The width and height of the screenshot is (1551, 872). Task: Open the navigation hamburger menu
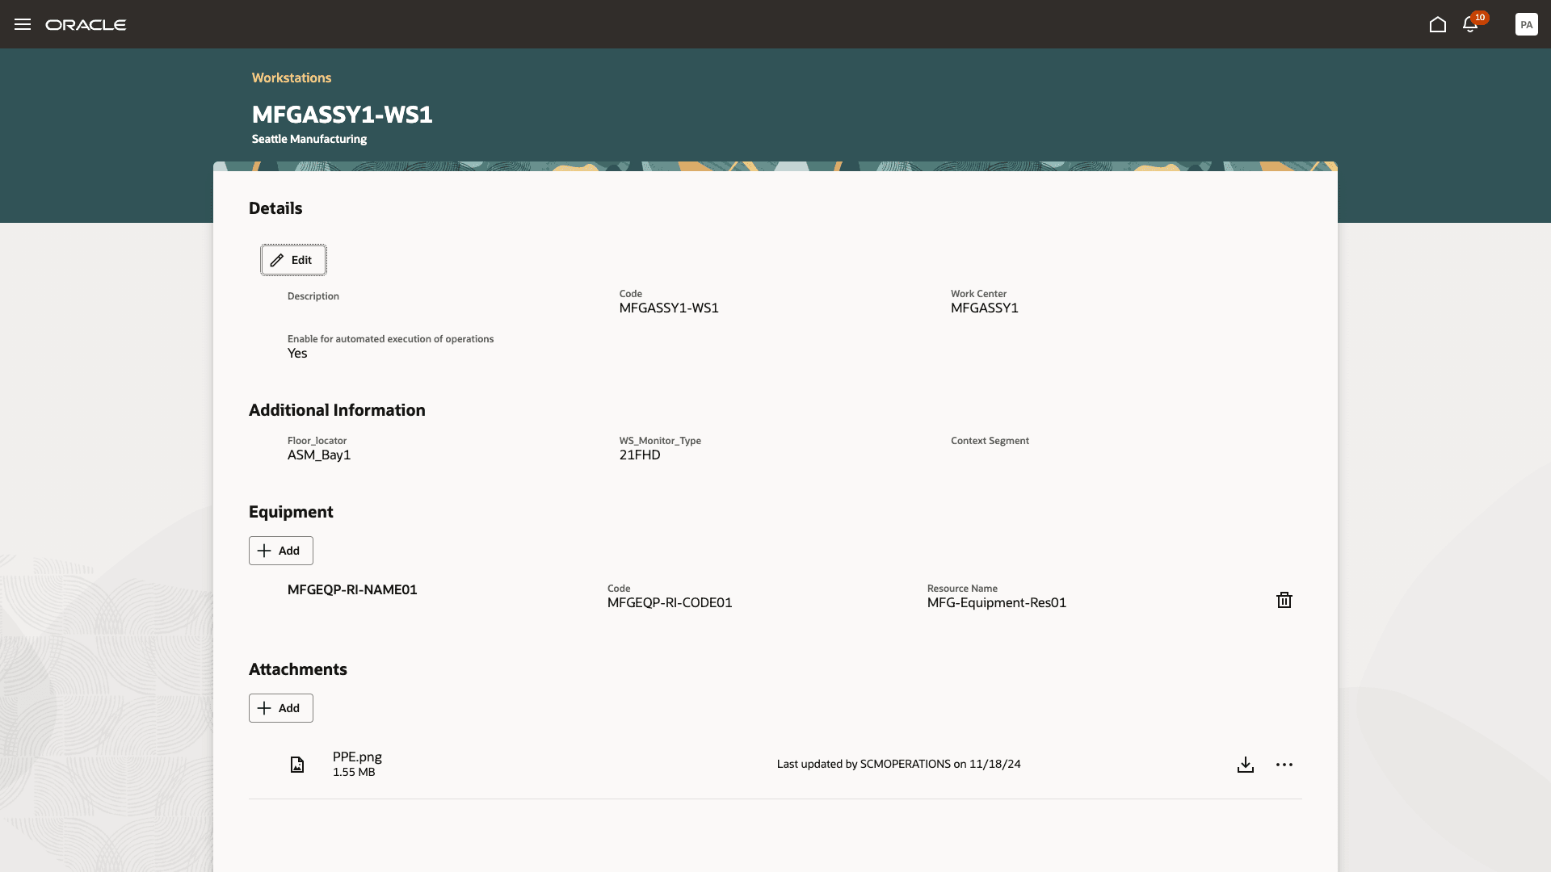[23, 24]
